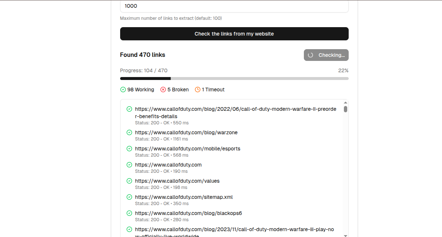442x237 pixels.
Task: Open the callofduty.com/blog/warzone link
Action: coord(187,132)
